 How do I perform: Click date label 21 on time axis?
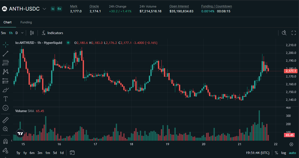(240, 144)
